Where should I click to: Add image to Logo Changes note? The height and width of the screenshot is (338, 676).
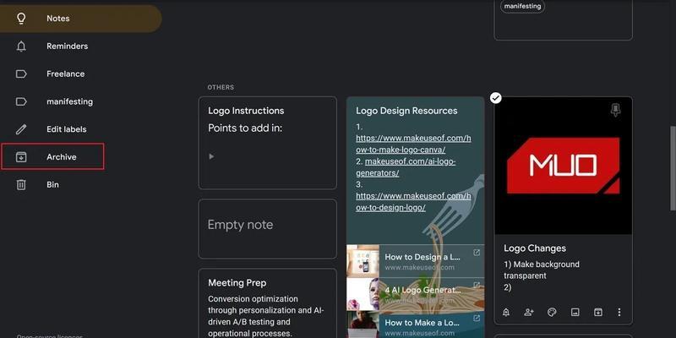[x=575, y=312]
